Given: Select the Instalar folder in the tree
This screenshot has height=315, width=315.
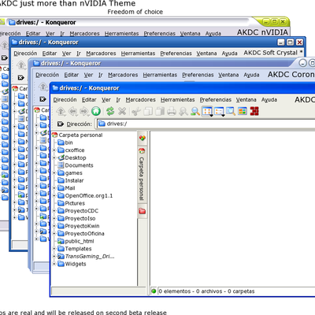Looking at the screenshot, I should pos(74,180).
